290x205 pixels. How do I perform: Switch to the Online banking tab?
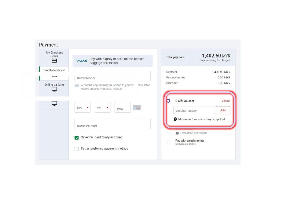point(54,87)
